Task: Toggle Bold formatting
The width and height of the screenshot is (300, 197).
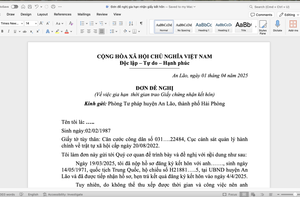Action: pos(2,31)
